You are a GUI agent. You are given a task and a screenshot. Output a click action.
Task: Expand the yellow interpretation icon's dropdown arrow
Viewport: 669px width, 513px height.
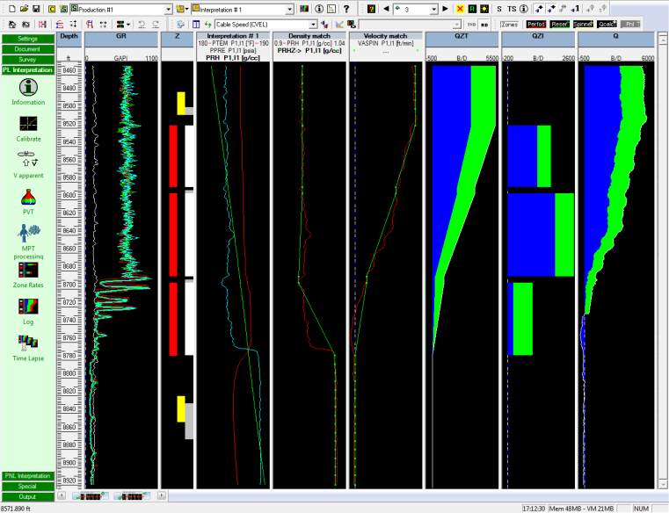tap(187, 9)
